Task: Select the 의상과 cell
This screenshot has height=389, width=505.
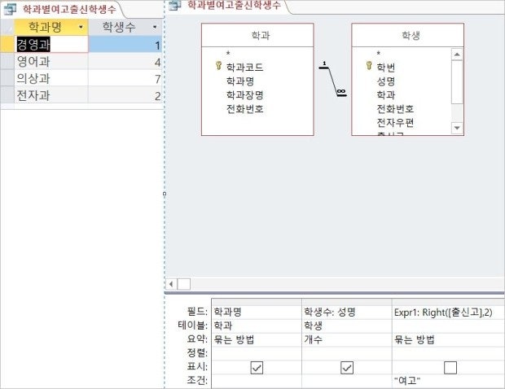Action: click(51, 78)
